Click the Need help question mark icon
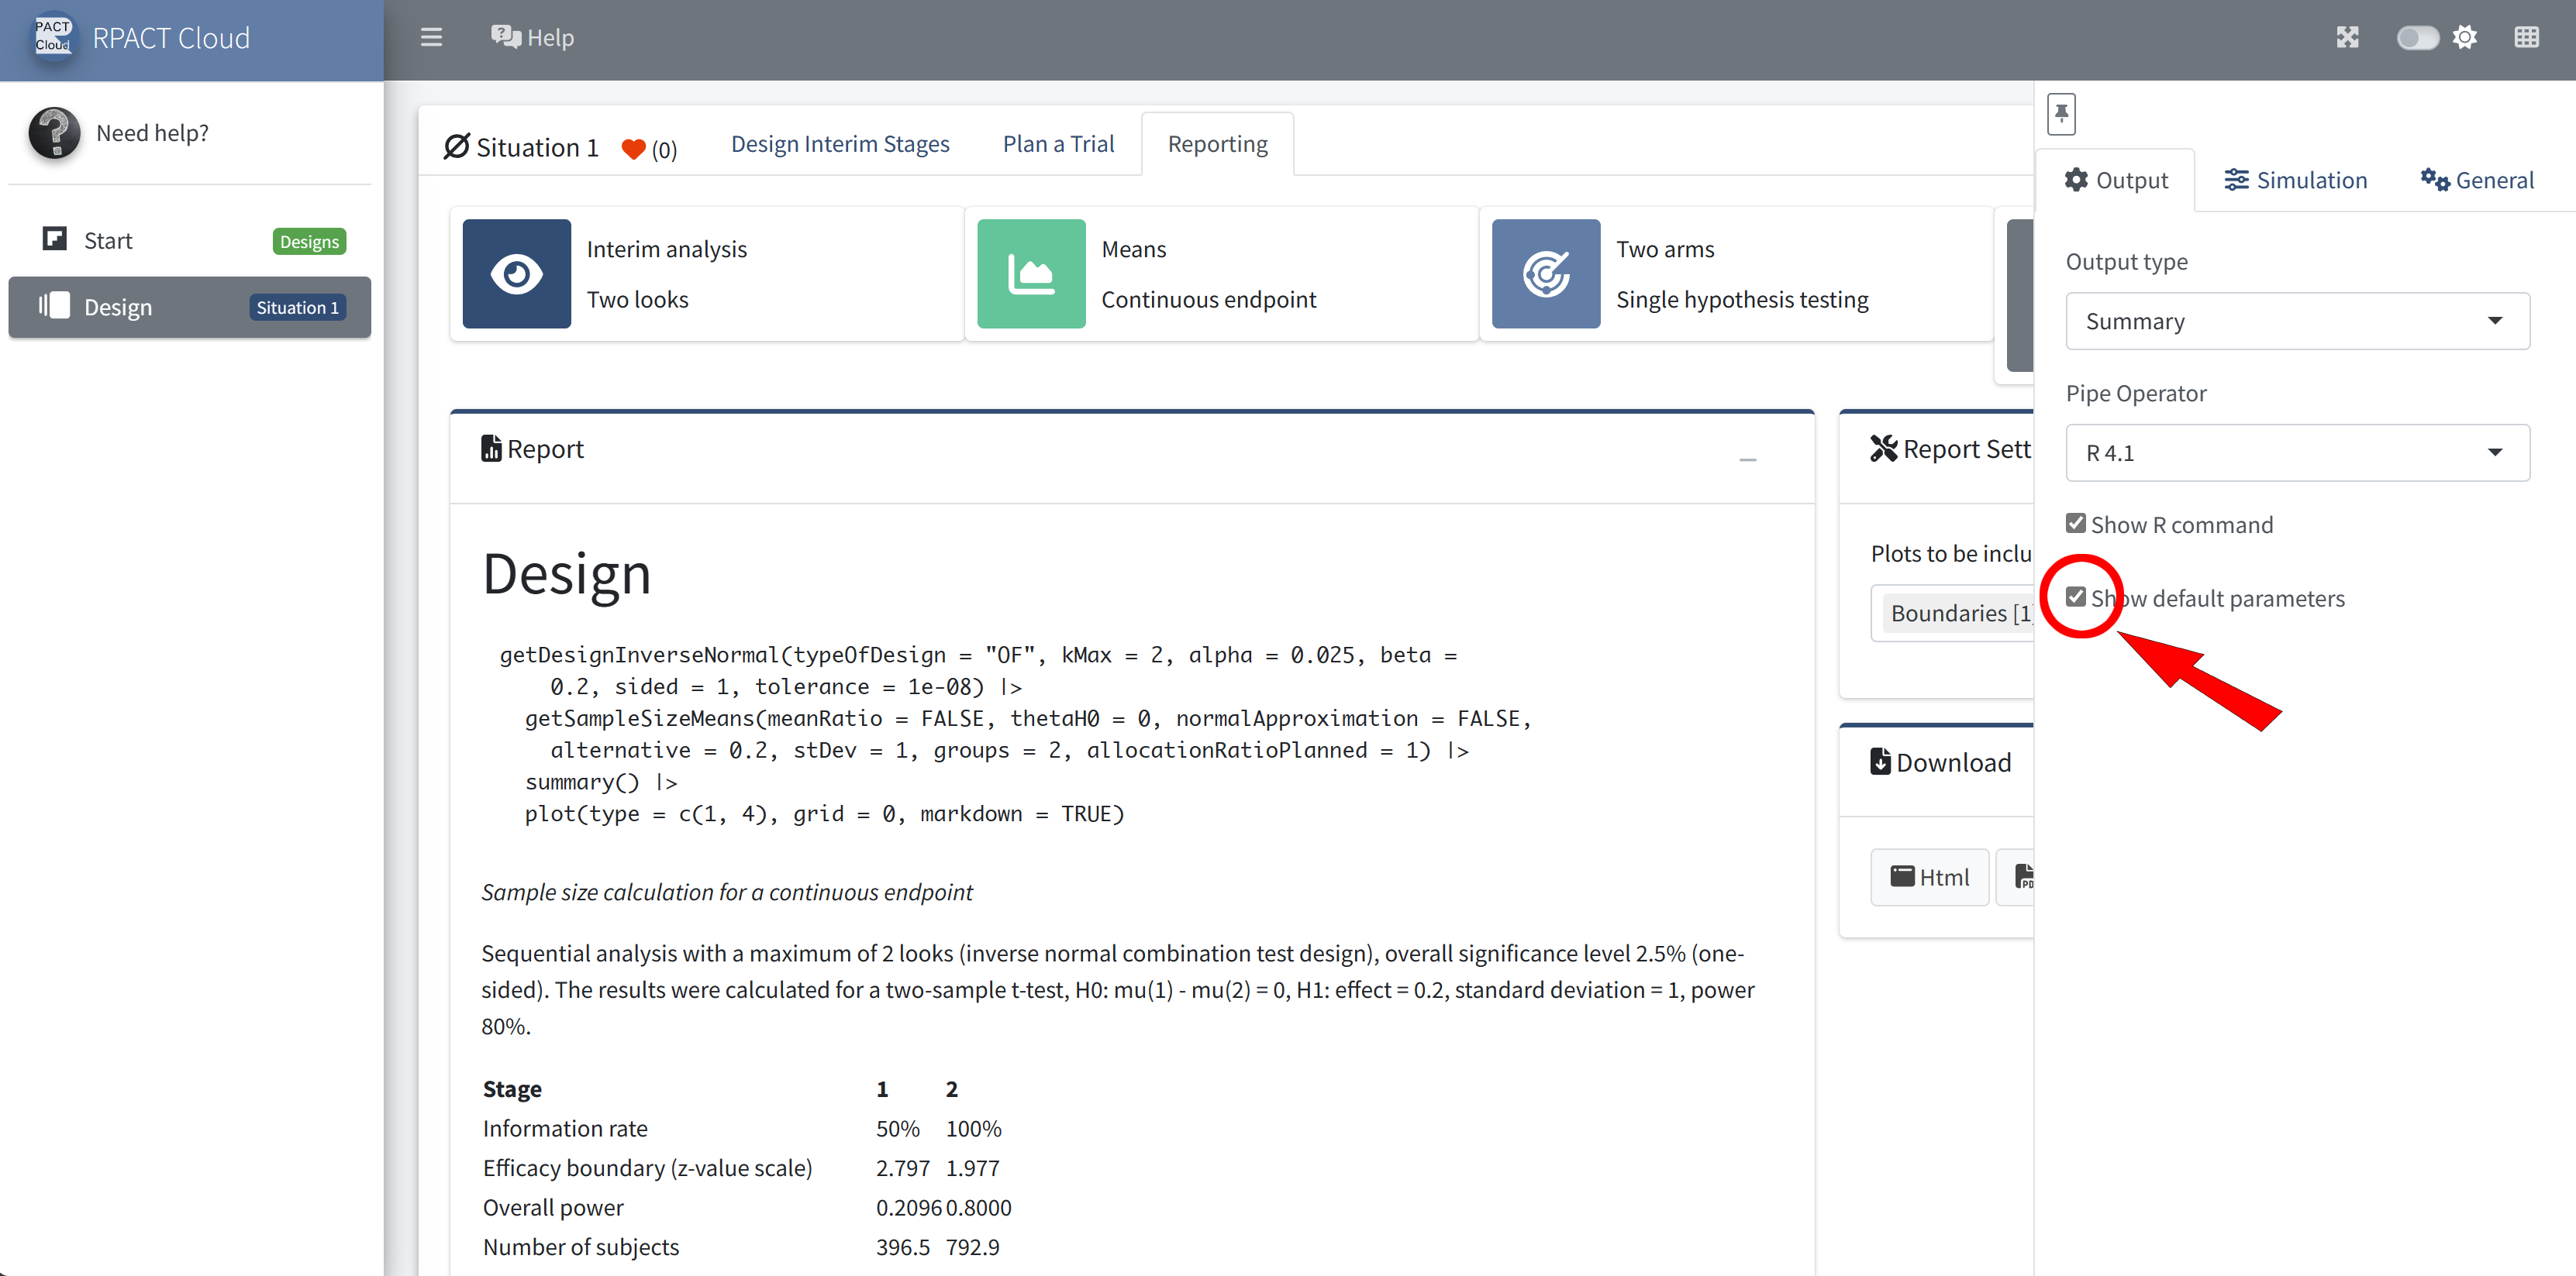The image size is (2576, 1276). 54,133
